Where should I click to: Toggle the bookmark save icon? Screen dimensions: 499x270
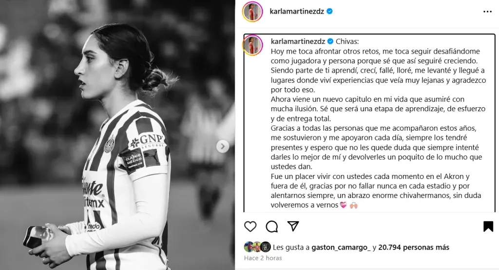pyautogui.click(x=488, y=226)
